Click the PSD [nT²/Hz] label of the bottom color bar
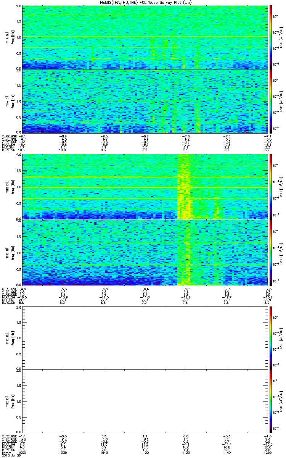 coord(281,402)
